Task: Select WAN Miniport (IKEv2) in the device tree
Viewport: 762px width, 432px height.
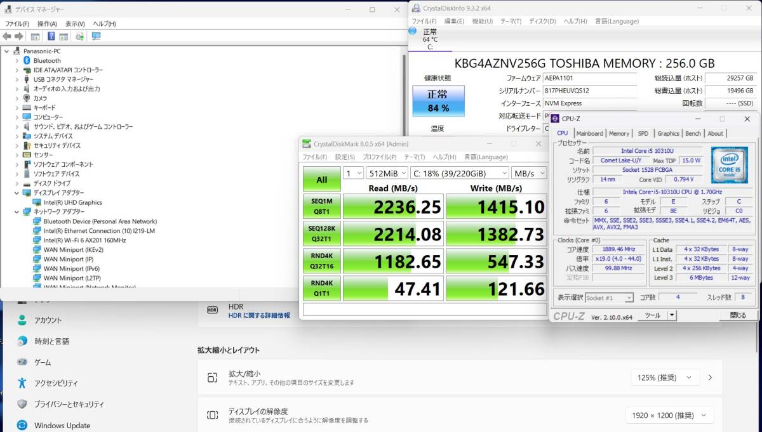Action: tap(73, 250)
